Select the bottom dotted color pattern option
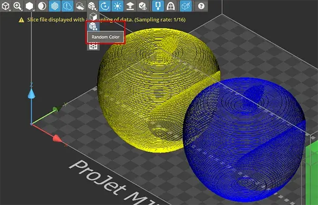Image resolution: width=318 pixels, height=205 pixels. click(x=93, y=46)
